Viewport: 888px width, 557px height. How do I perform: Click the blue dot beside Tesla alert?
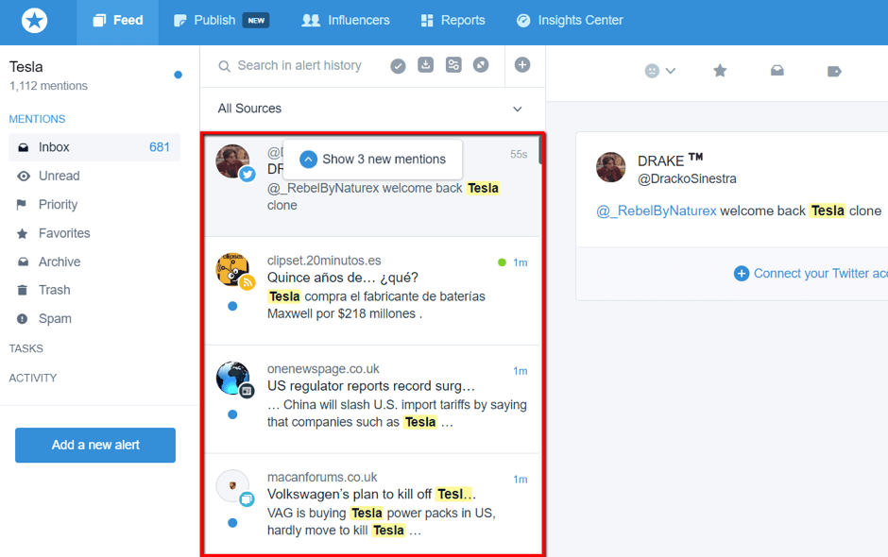tap(178, 75)
